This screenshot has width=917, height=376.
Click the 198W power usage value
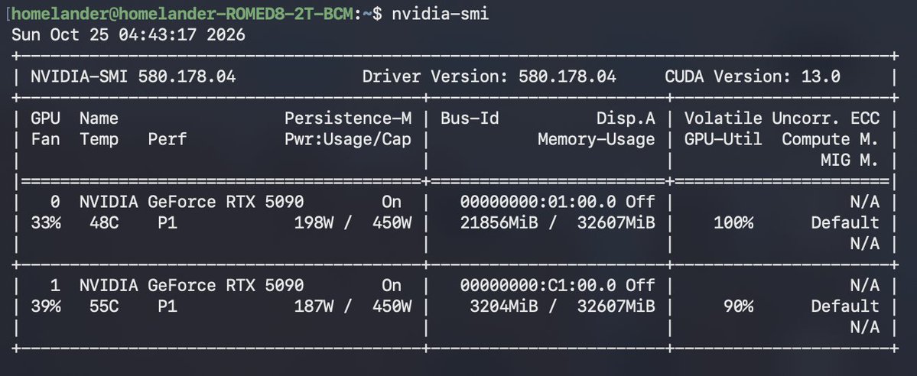(x=314, y=223)
